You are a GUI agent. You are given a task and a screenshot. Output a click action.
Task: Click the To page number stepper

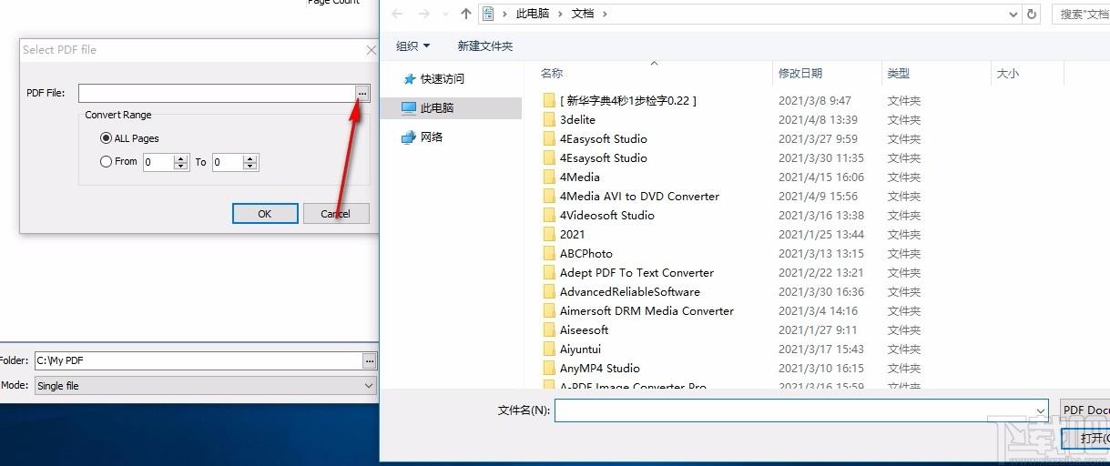(251, 162)
